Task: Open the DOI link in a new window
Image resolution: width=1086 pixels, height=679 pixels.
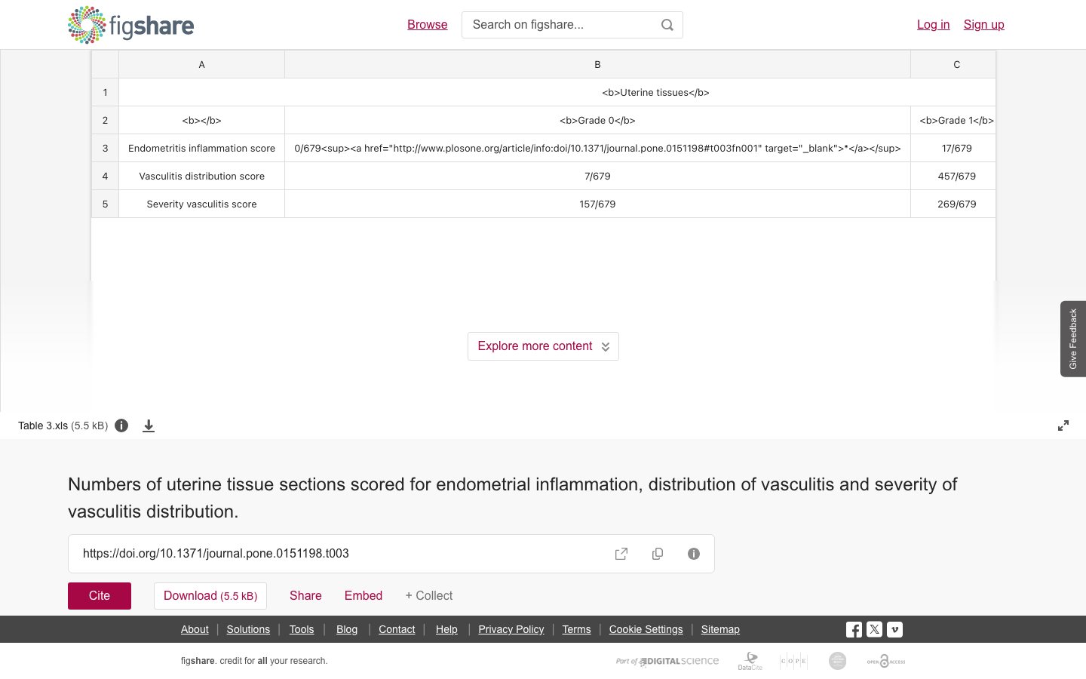Action: tap(621, 554)
